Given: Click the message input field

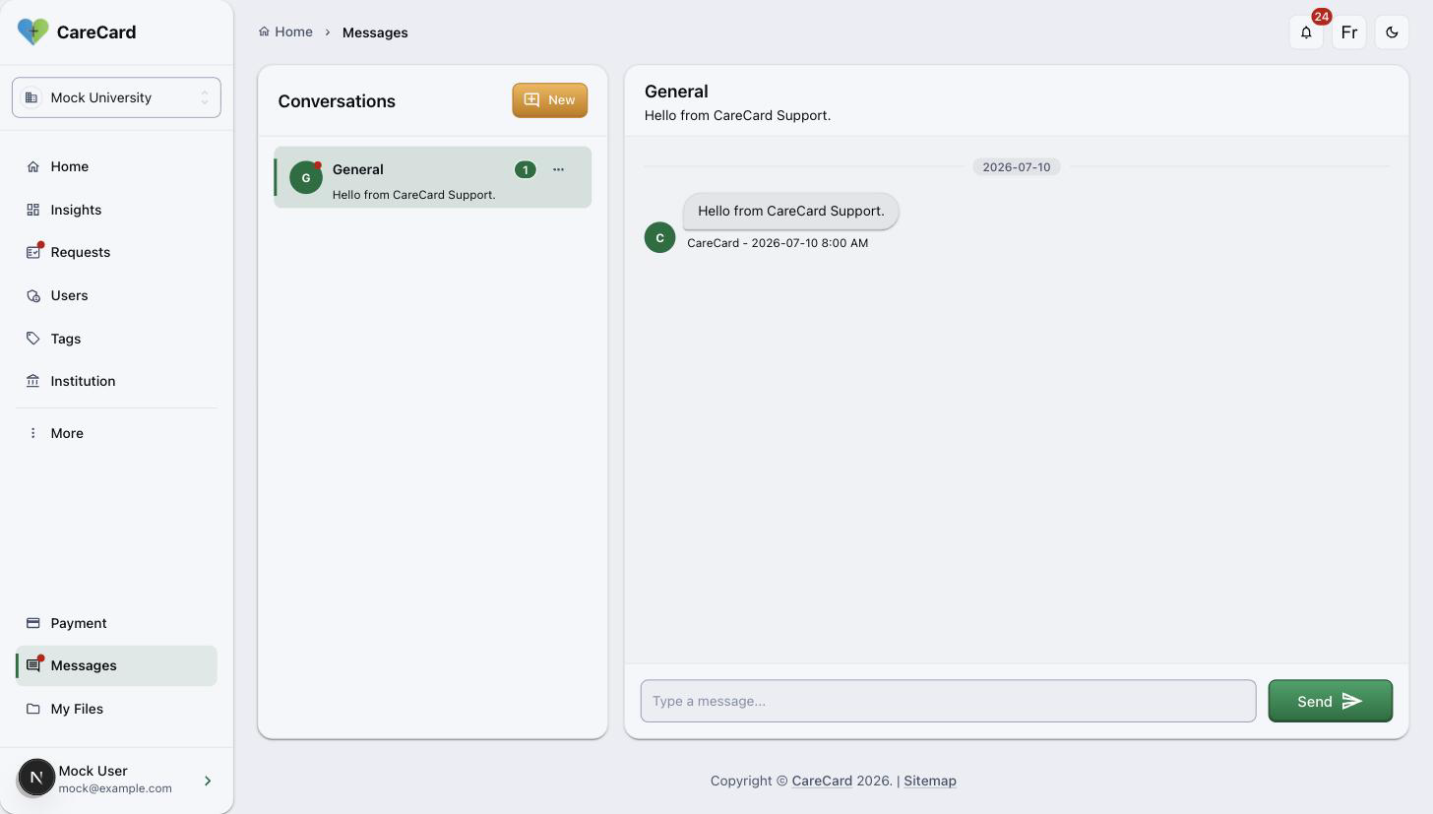Looking at the screenshot, I should 948,701.
